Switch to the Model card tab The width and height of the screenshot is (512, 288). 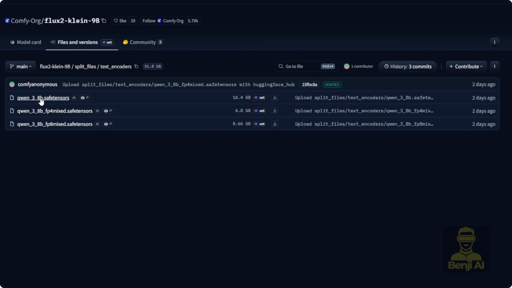(26, 42)
